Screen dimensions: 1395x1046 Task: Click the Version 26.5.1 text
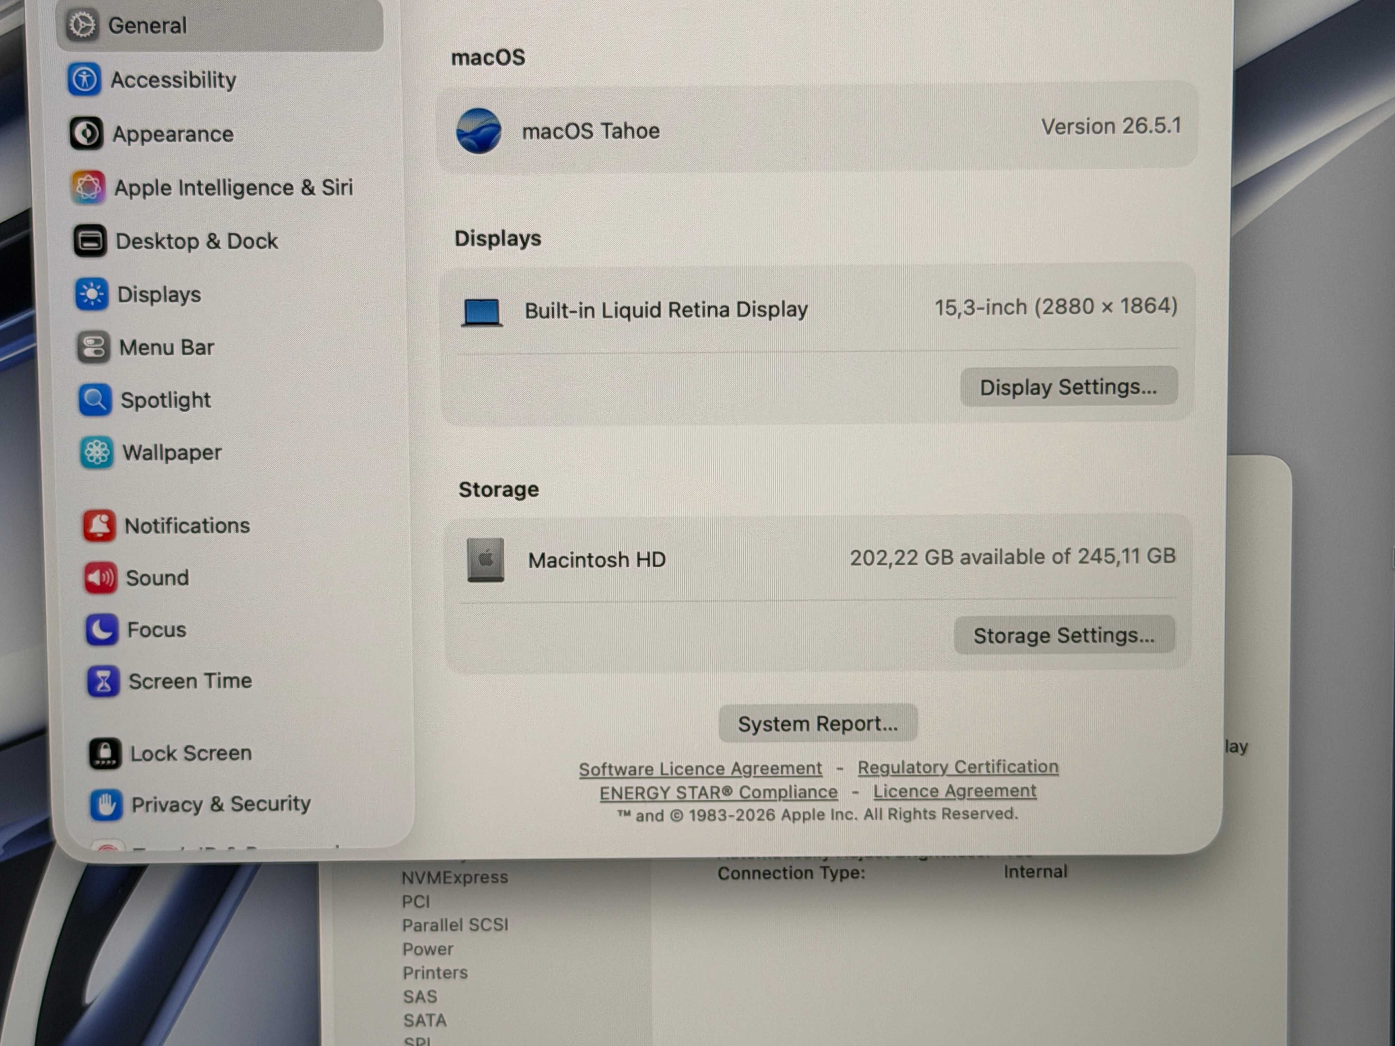click(x=1111, y=126)
